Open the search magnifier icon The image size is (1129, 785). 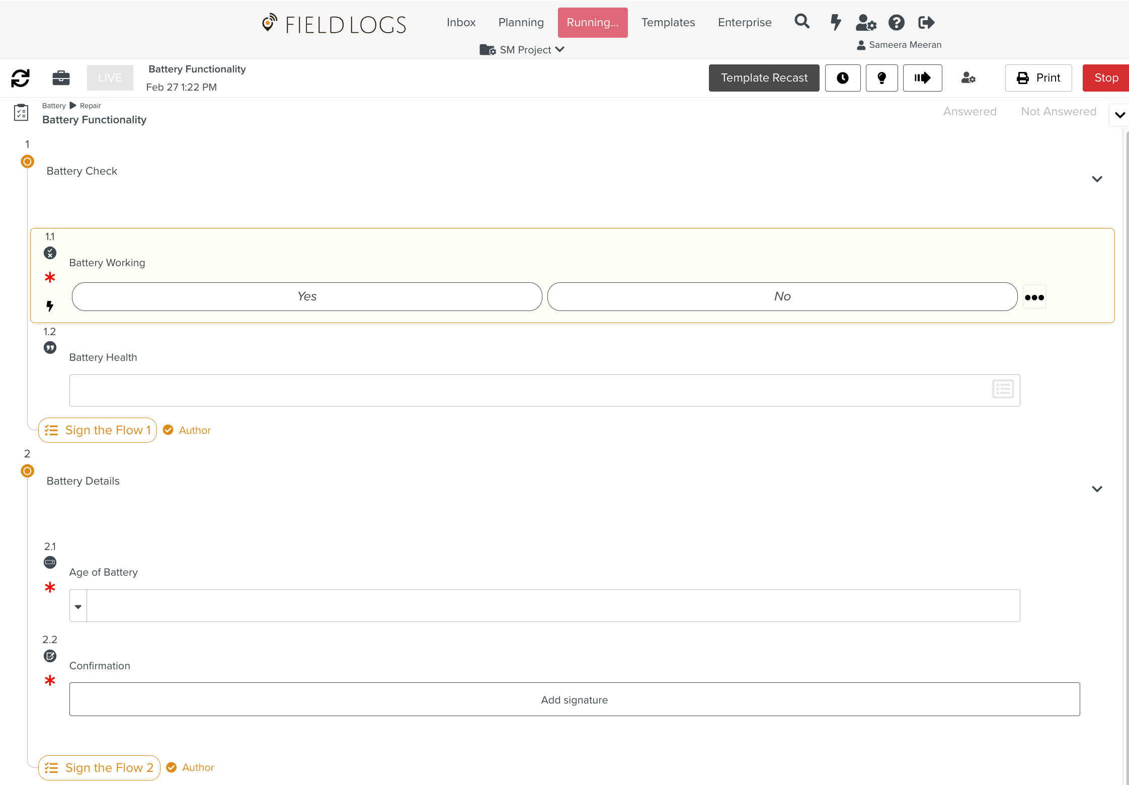point(802,22)
